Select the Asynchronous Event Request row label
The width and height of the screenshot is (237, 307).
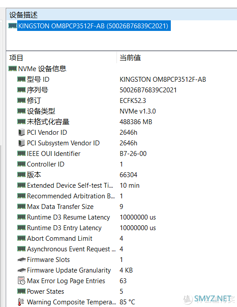point(71,249)
